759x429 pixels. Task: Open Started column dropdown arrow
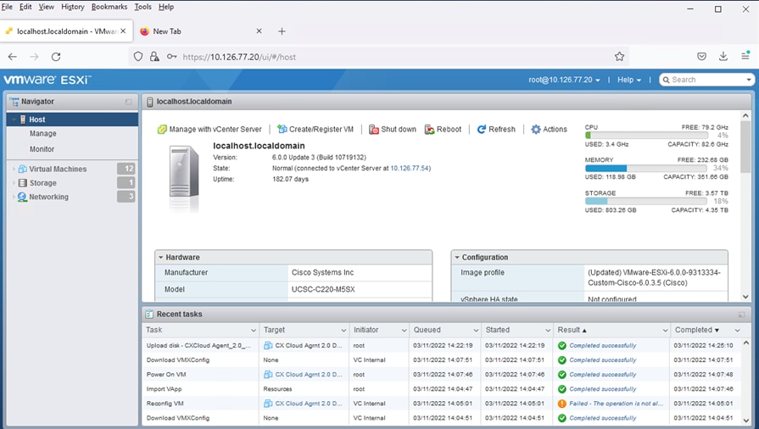pos(548,330)
